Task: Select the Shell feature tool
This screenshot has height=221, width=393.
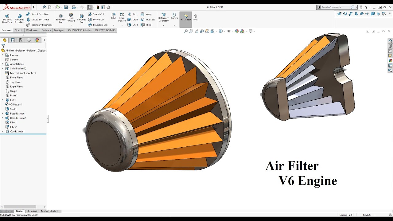Action: click(x=133, y=25)
